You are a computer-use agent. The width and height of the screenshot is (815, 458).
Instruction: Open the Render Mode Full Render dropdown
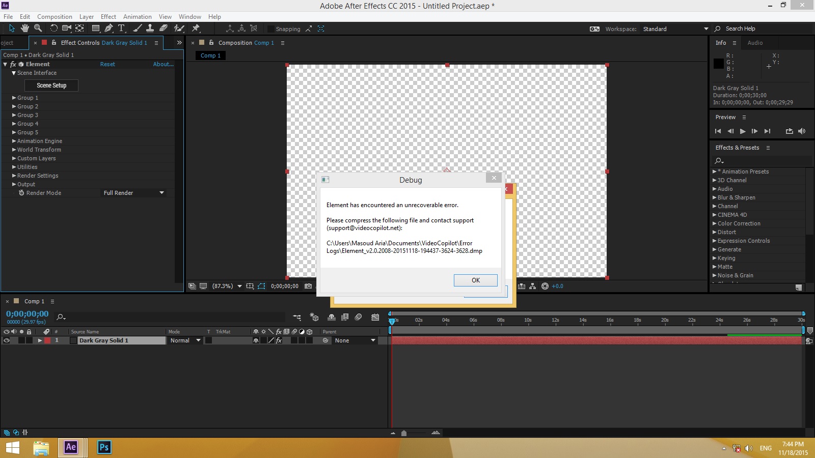pos(134,193)
